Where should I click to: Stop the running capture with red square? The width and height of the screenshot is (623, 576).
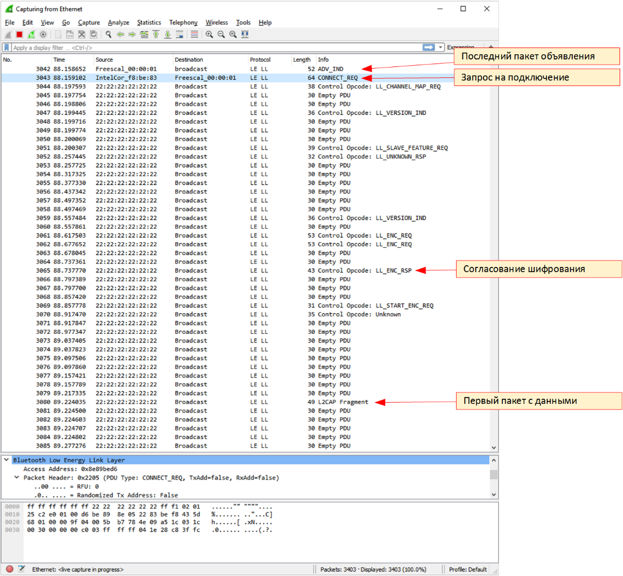(x=20, y=35)
